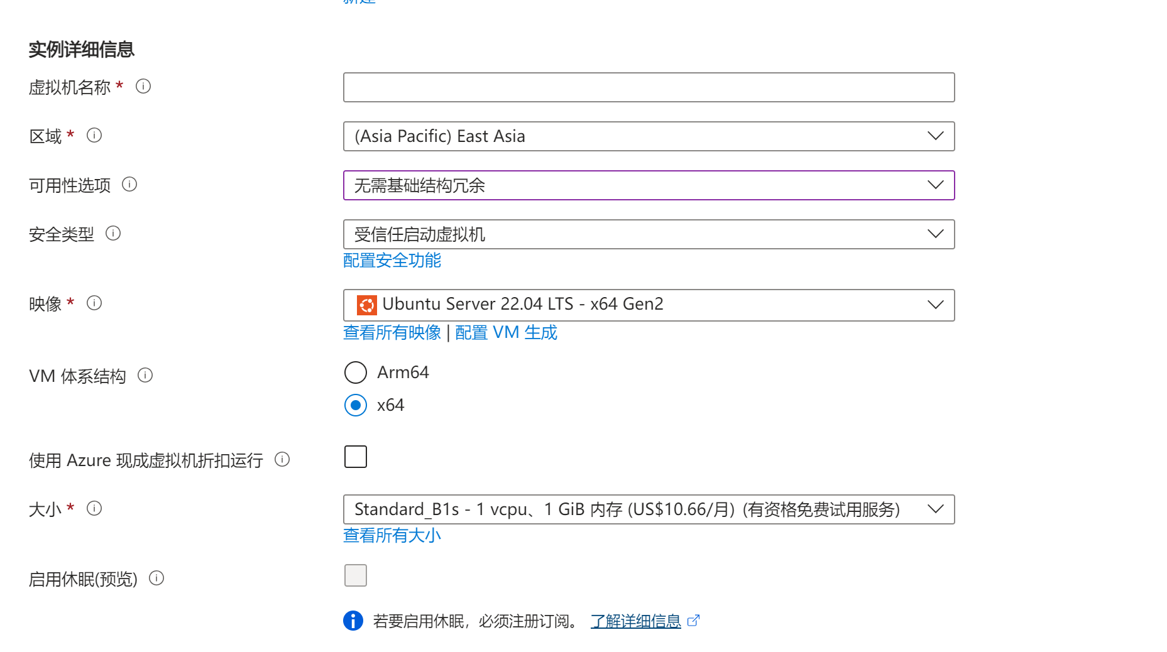1167x652 pixels.
Task: Click info icon beside 大小 label
Action: coord(94,508)
